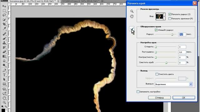The image size is (200, 112).
Task: Adjust the Сгладить slider
Action: click(156, 47)
